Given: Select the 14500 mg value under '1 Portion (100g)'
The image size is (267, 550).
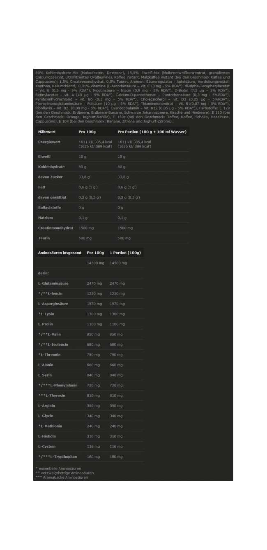Looking at the screenshot, I should [118, 263].
